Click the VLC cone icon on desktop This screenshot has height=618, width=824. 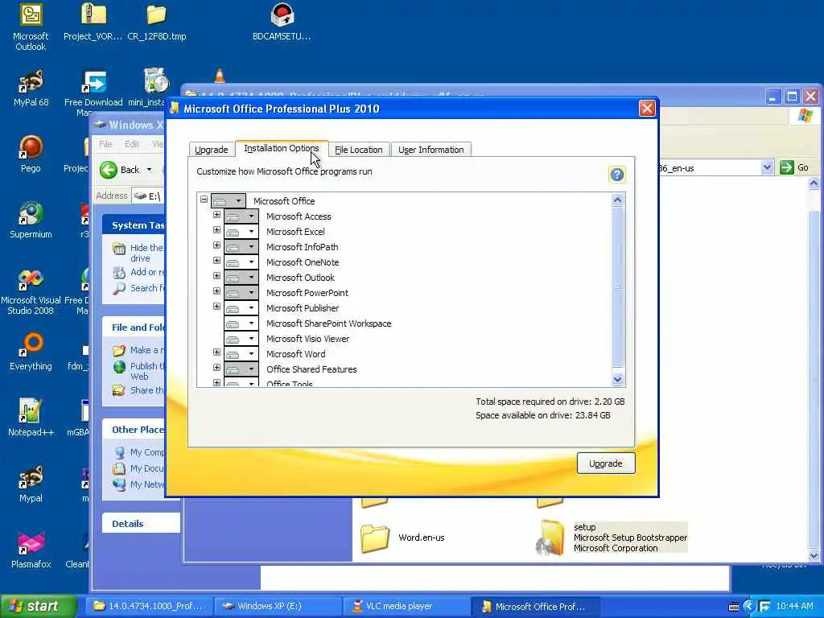point(220,76)
